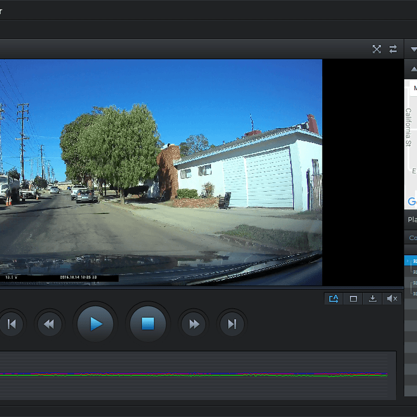Play the video
The image size is (417, 417).
coord(96,324)
